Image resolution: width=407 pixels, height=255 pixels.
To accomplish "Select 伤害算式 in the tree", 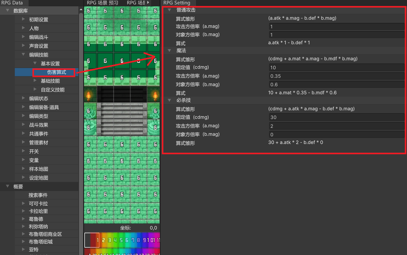I will click(56, 72).
